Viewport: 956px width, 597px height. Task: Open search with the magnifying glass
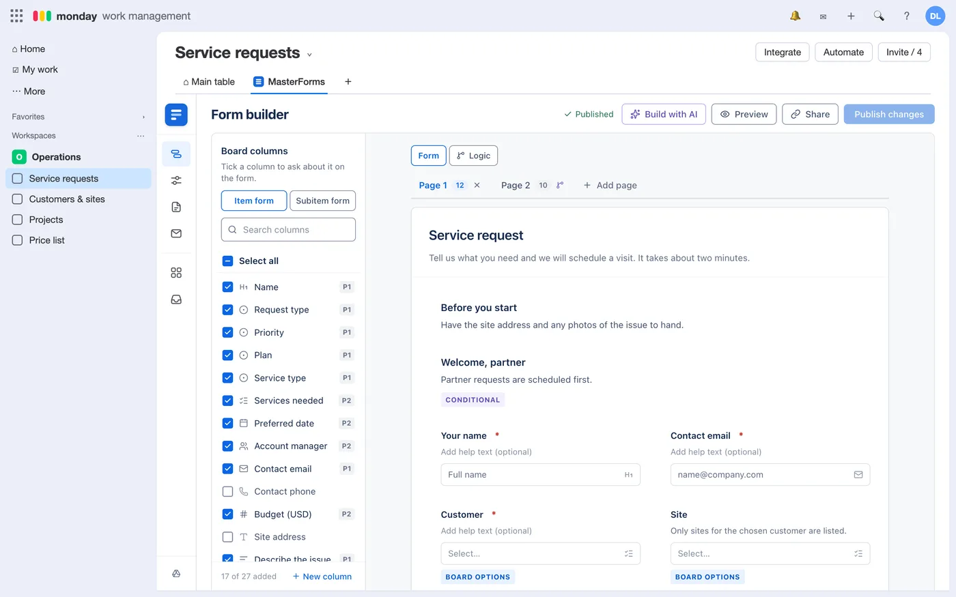tap(879, 16)
